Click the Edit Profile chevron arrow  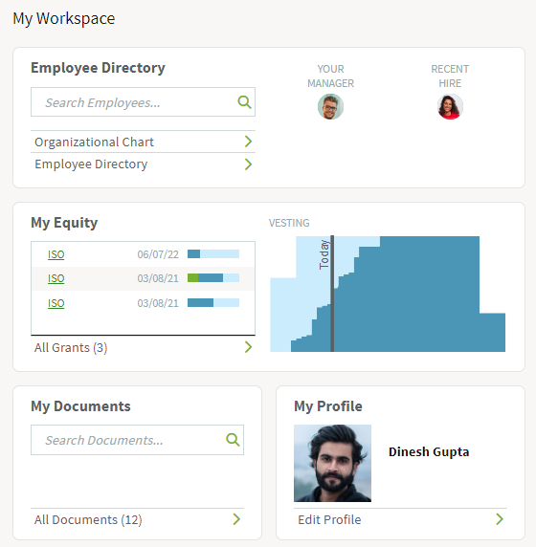[x=500, y=519]
